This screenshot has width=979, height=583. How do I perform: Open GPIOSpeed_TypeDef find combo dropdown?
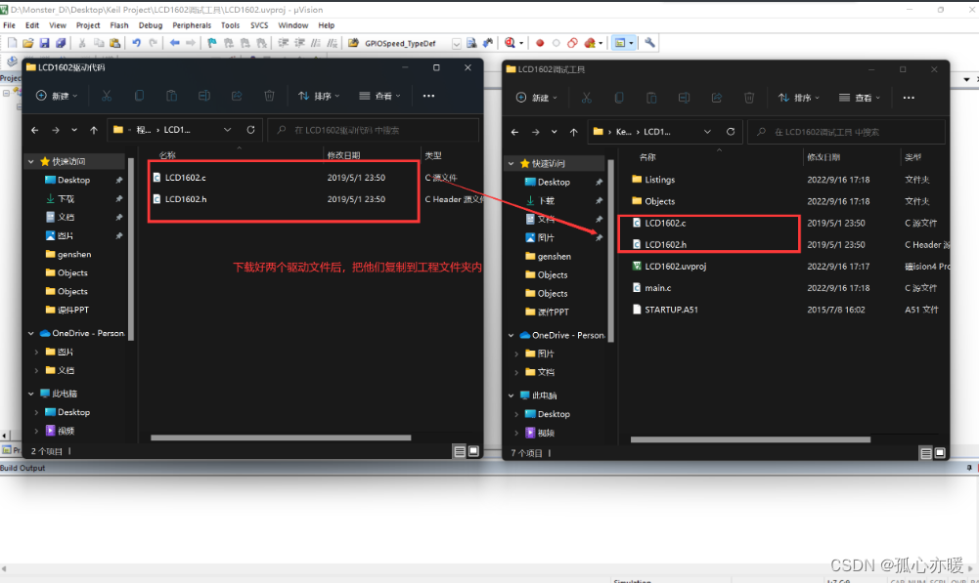pos(457,44)
